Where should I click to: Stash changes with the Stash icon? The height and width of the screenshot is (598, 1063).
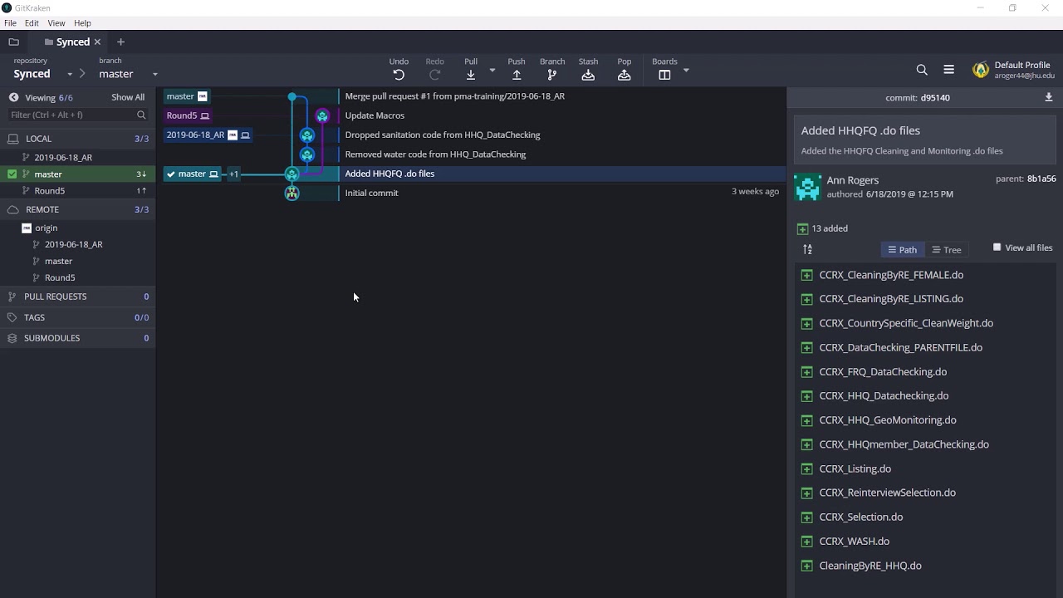coord(588,75)
